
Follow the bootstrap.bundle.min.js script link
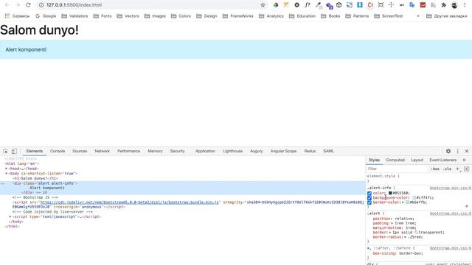pos(130,202)
